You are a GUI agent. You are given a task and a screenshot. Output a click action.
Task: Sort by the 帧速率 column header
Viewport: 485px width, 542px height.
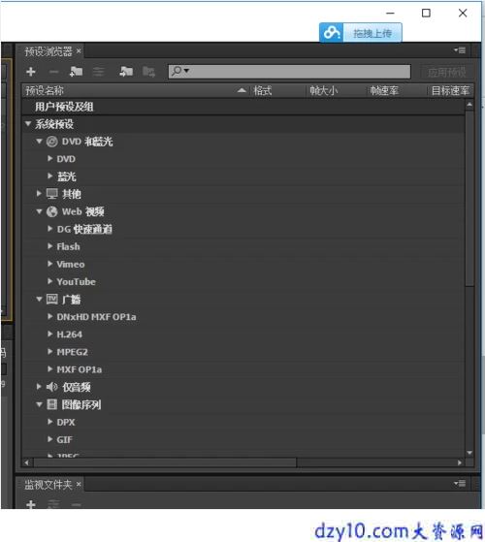(384, 90)
